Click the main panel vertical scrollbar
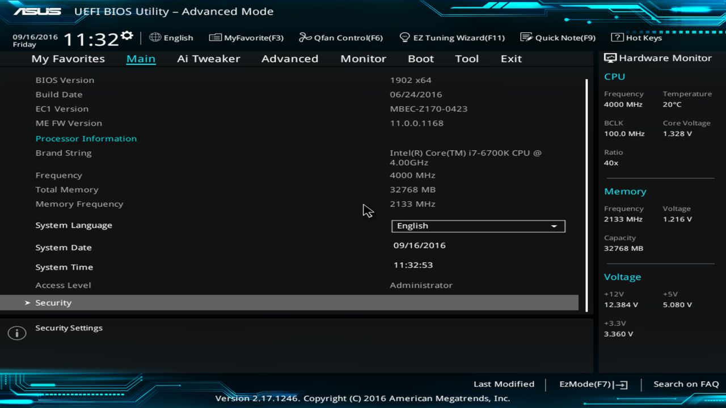Screen dimensions: 726x408 tap(586, 193)
